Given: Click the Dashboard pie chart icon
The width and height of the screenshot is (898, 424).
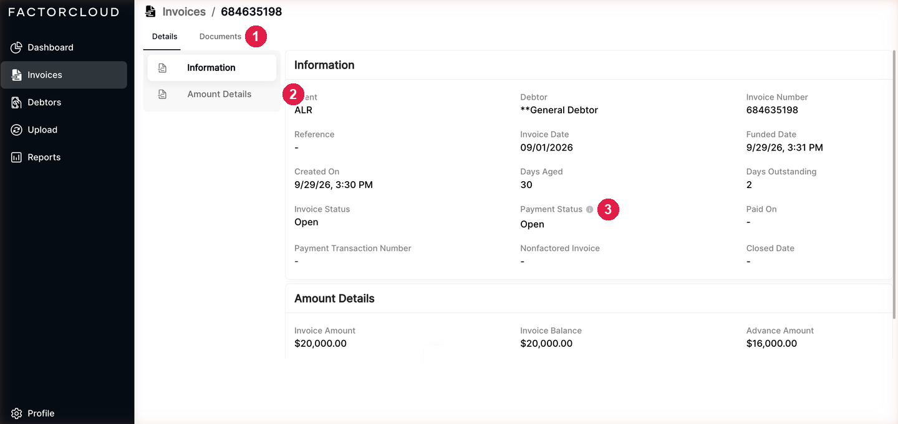Looking at the screenshot, I should (x=17, y=47).
